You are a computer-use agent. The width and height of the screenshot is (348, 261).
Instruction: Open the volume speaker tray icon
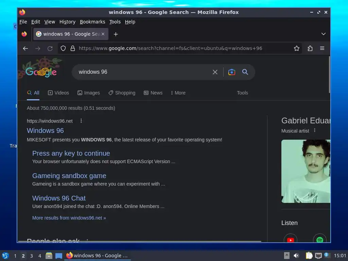click(x=296, y=256)
